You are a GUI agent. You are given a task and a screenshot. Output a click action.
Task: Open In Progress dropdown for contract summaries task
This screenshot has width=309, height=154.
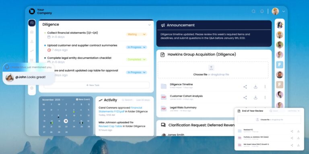pyautogui.click(x=136, y=47)
